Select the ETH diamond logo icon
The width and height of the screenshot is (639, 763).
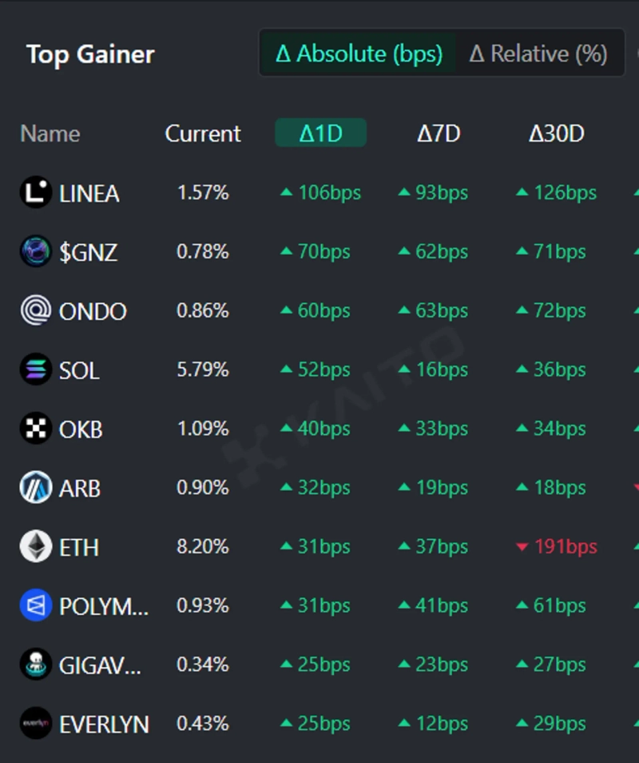36,547
